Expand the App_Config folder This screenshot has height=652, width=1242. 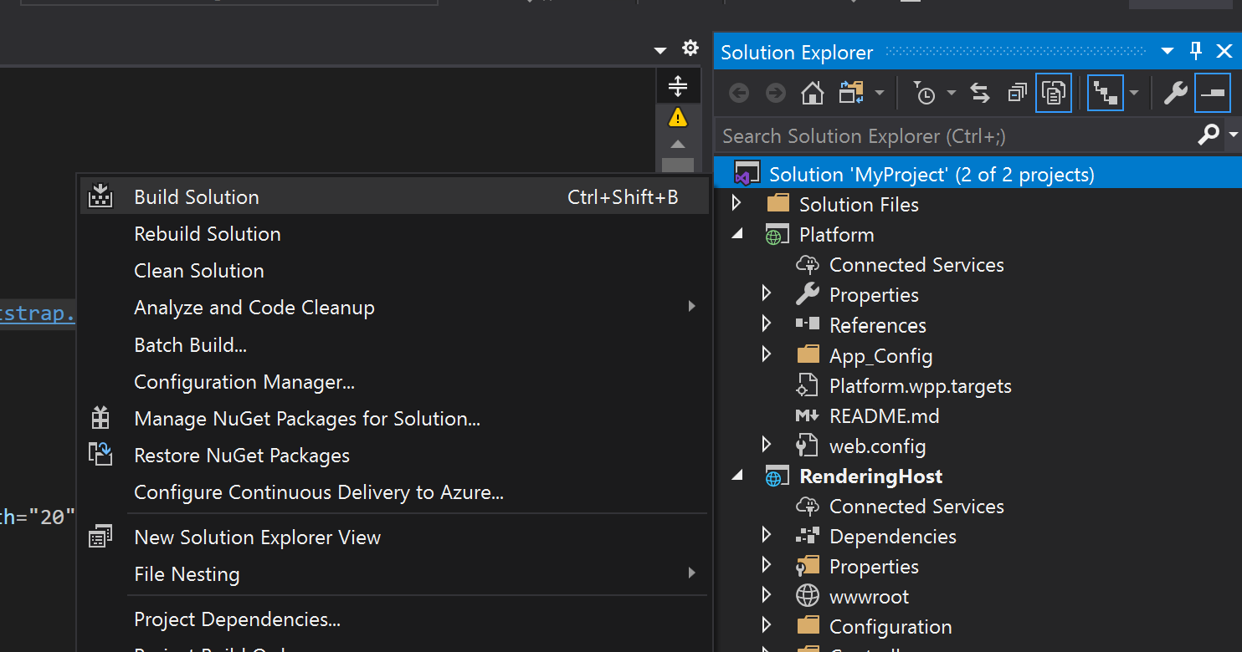click(767, 354)
